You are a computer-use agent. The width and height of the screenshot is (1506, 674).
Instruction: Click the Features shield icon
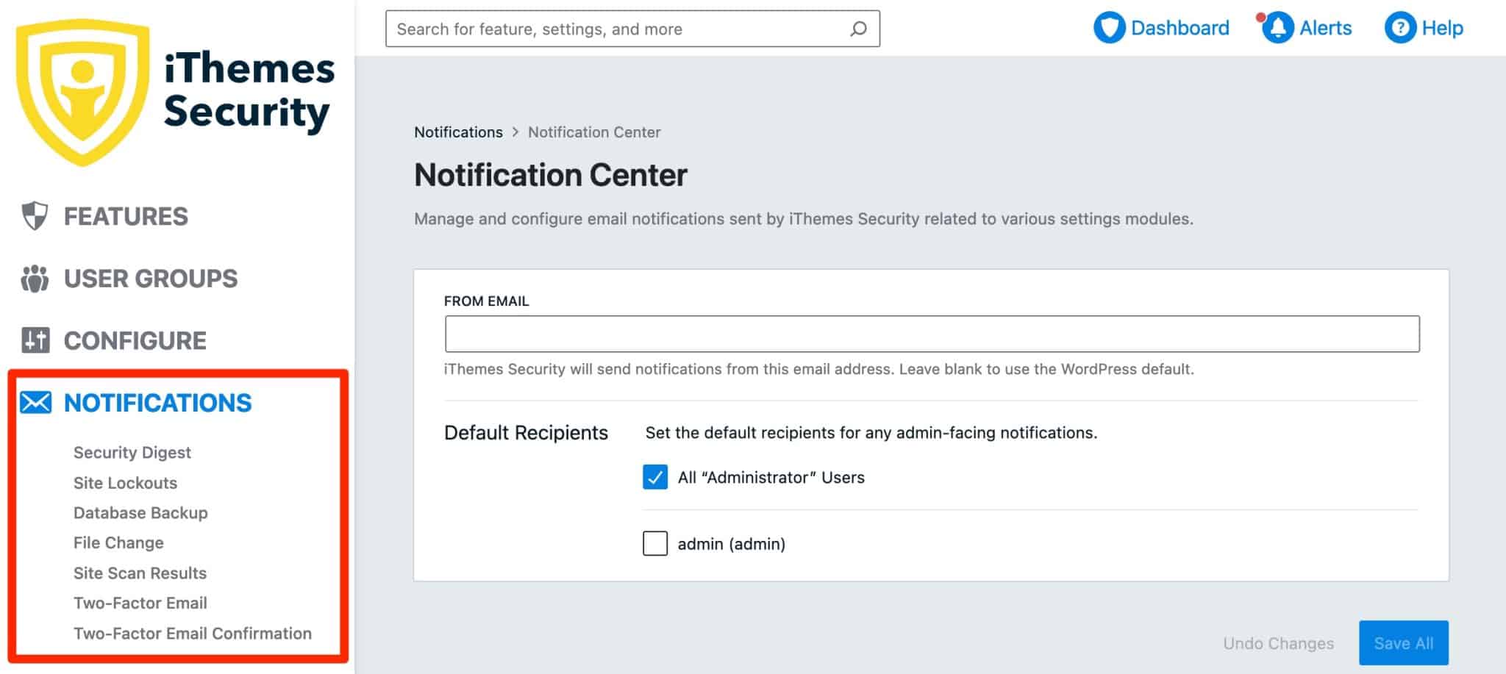click(x=35, y=216)
